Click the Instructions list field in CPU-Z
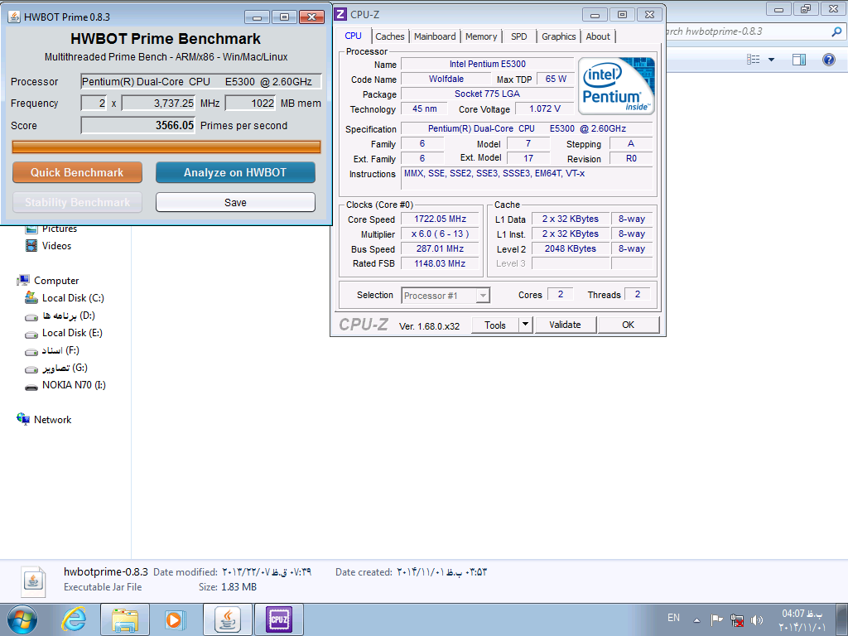 pos(526,179)
